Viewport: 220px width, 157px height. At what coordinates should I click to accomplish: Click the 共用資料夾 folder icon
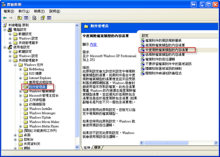click(21, 144)
